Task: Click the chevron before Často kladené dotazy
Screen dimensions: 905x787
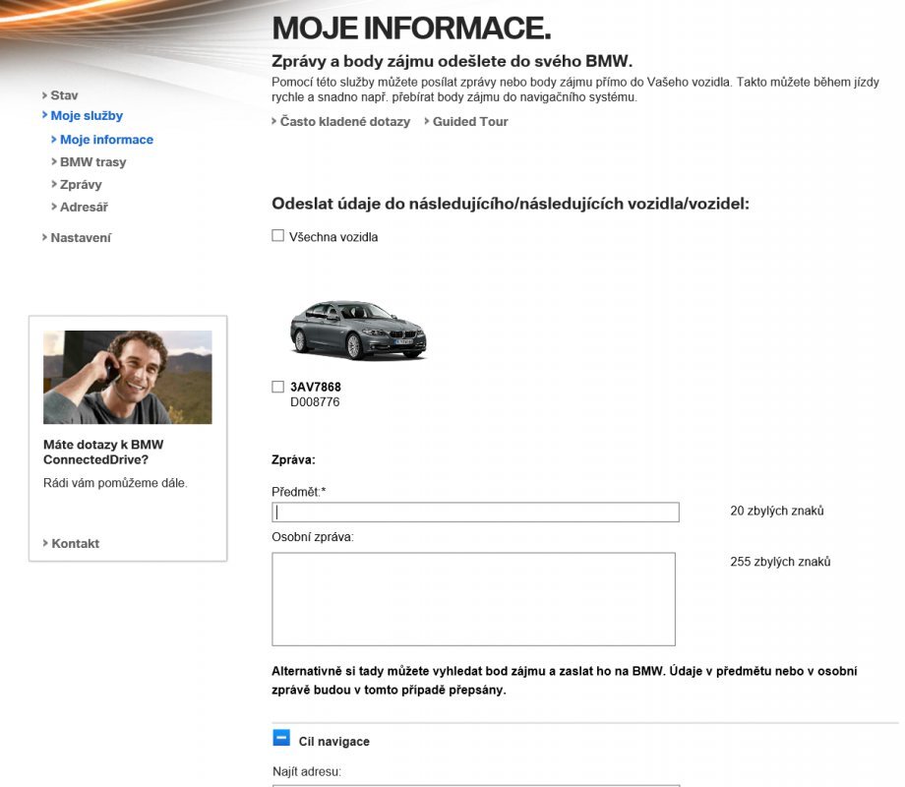Action: [x=275, y=122]
